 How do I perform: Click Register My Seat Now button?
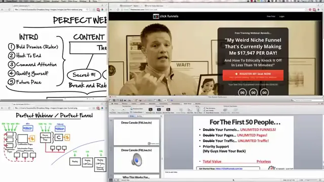pyautogui.click(x=253, y=75)
